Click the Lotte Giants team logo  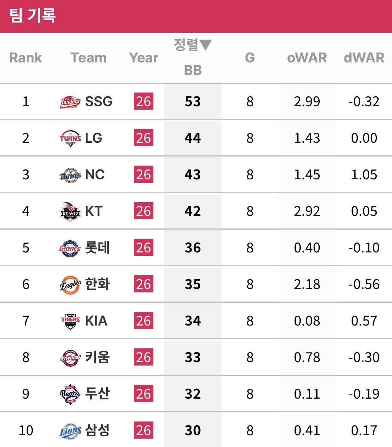70,248
